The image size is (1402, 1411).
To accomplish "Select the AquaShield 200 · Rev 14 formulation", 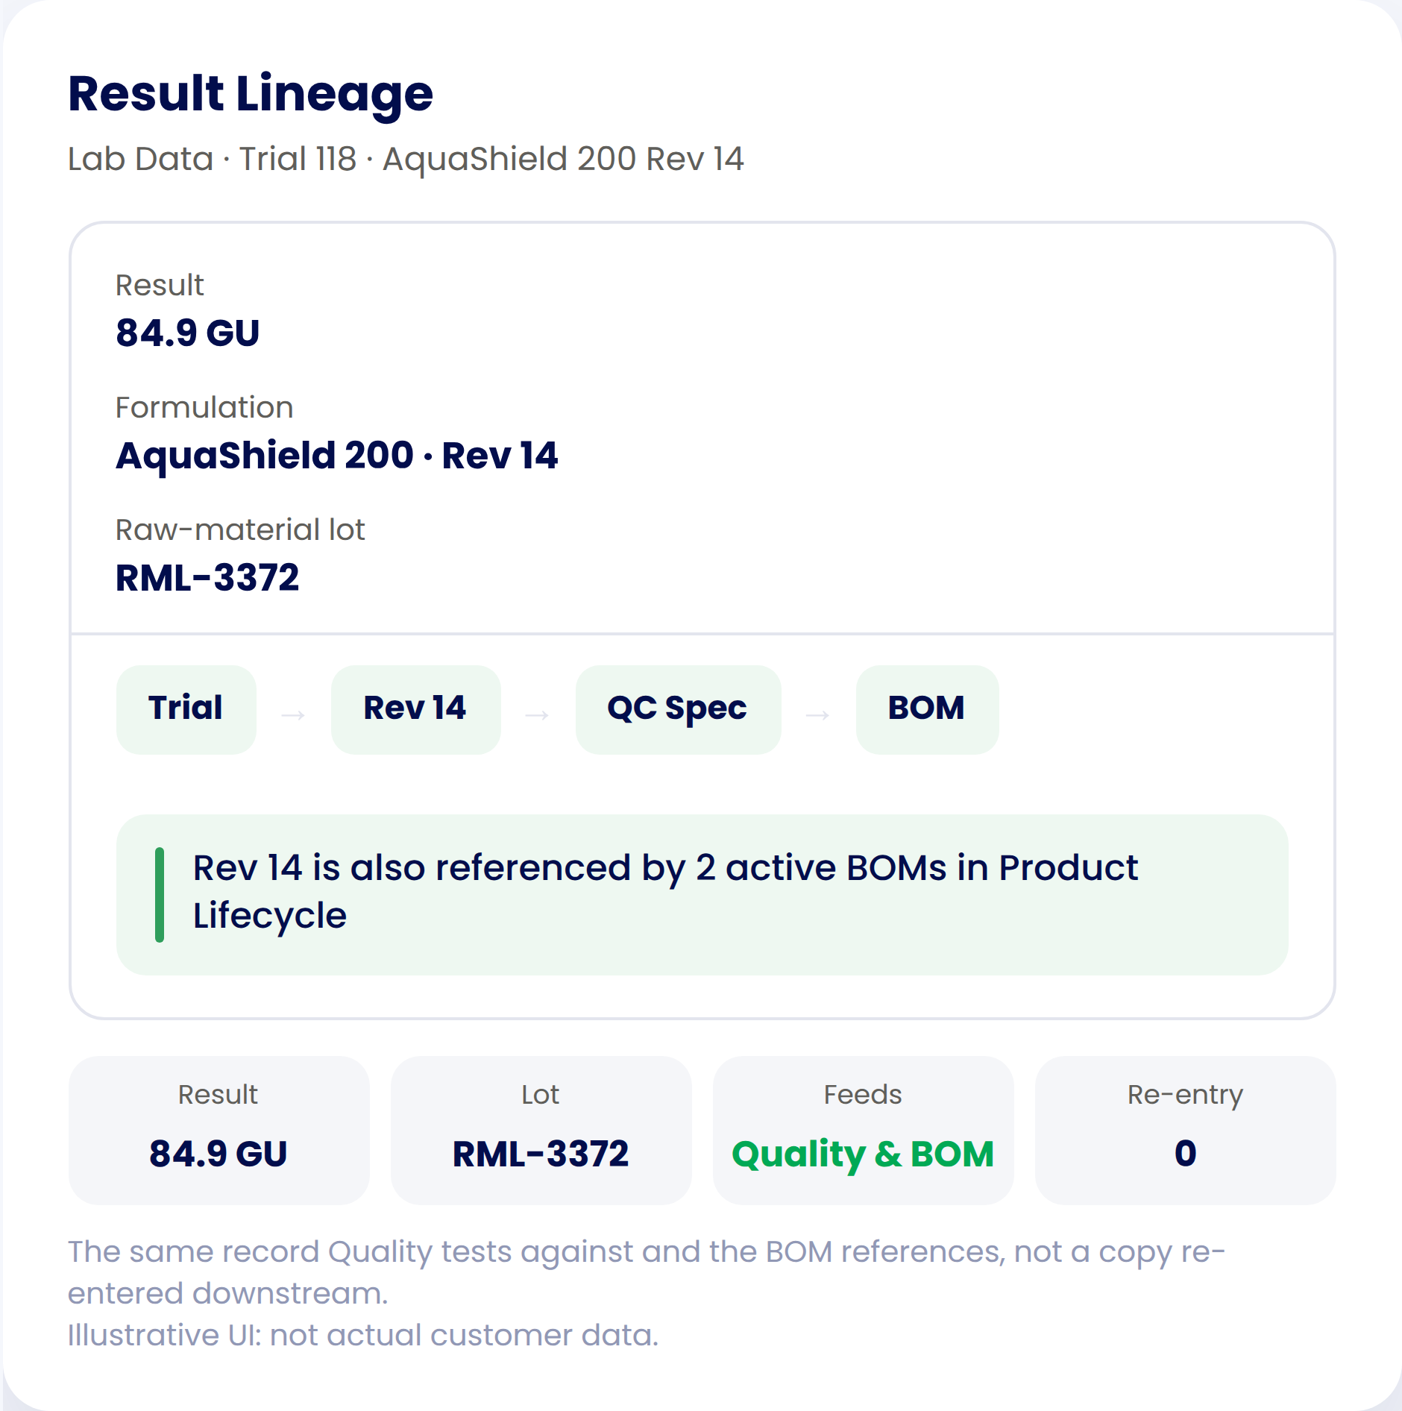I will (336, 455).
